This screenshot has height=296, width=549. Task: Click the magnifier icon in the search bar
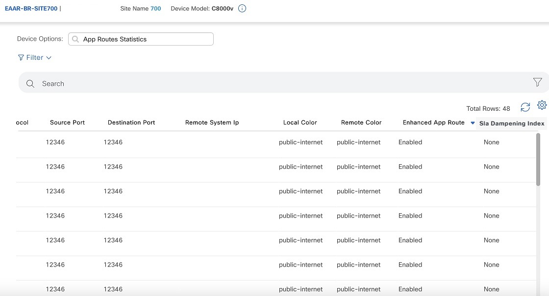point(30,83)
